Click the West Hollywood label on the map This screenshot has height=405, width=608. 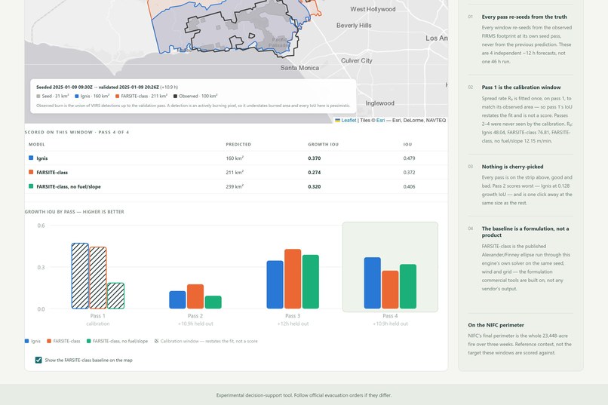(x=373, y=9)
